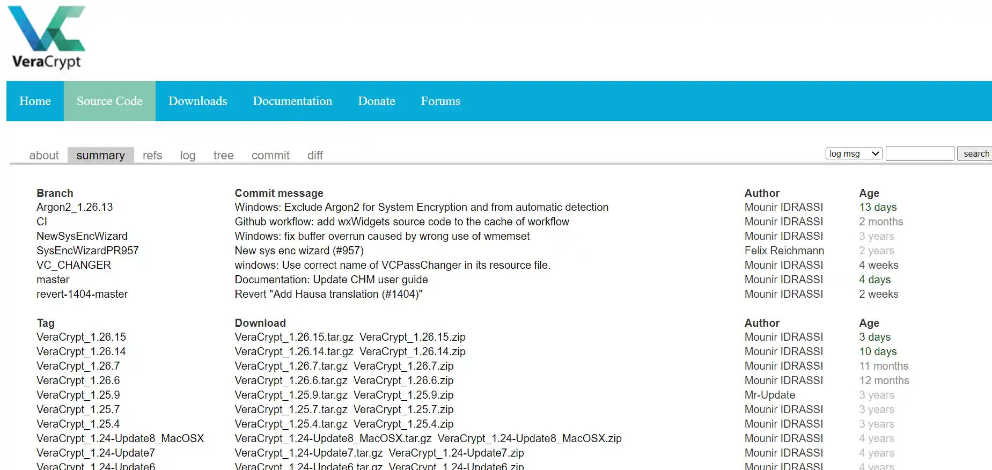Screen dimensions: 992x470
Task: Switch to the refs tab
Action: [x=152, y=155]
